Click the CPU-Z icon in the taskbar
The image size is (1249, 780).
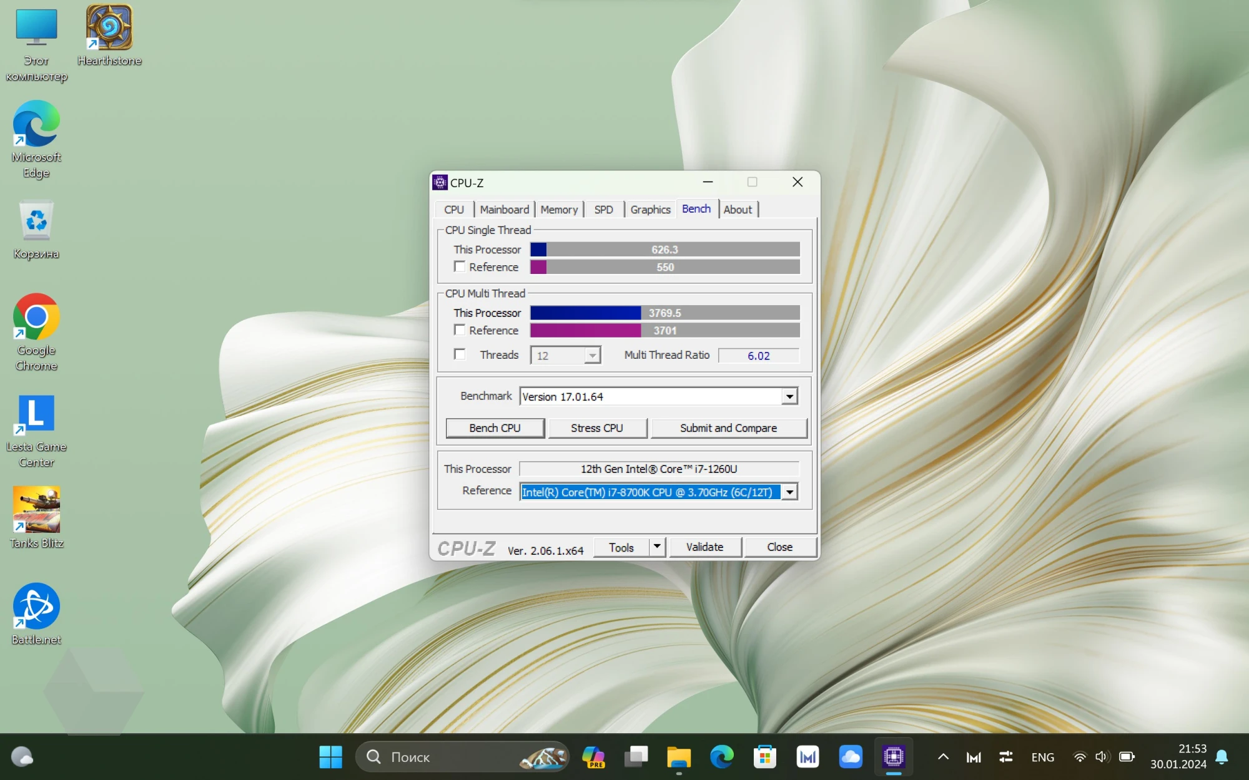(894, 757)
